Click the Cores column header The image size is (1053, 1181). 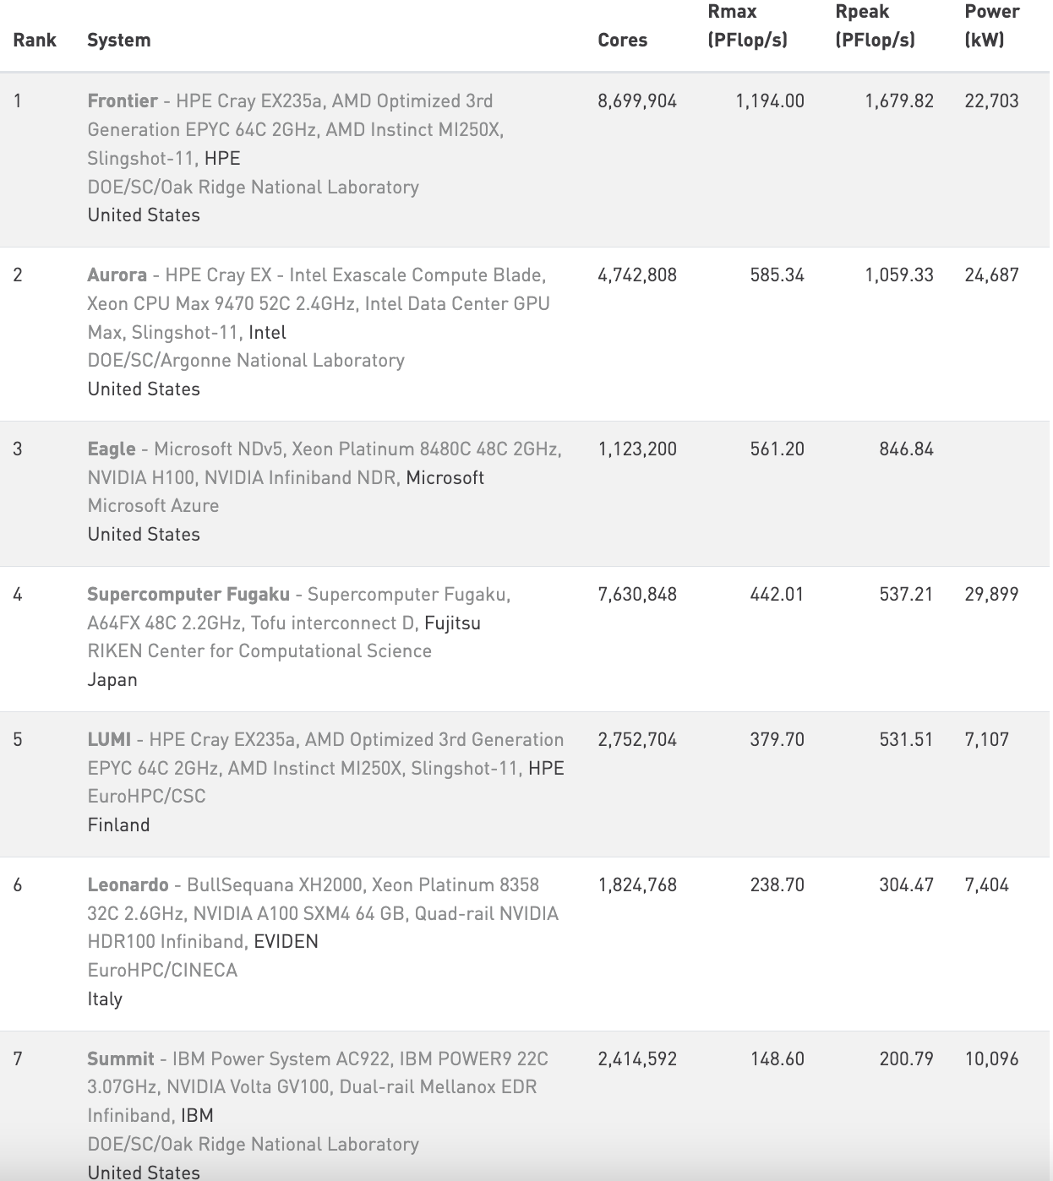click(x=623, y=40)
